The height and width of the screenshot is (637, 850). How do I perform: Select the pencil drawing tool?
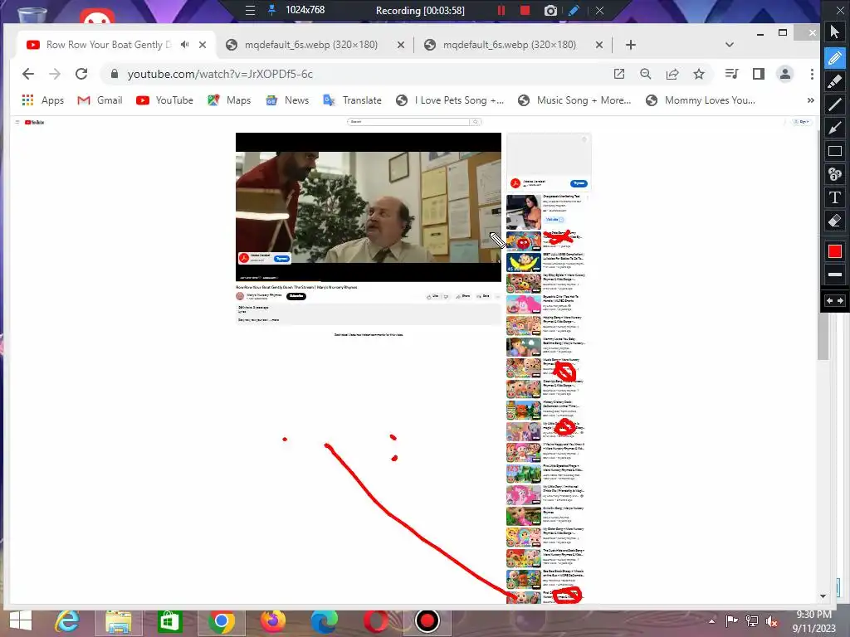pyautogui.click(x=835, y=57)
